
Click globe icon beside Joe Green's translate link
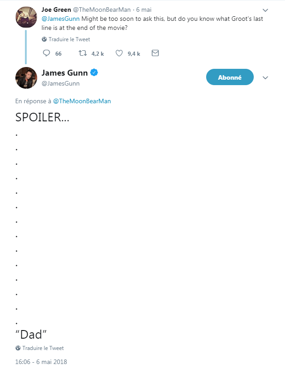44,39
